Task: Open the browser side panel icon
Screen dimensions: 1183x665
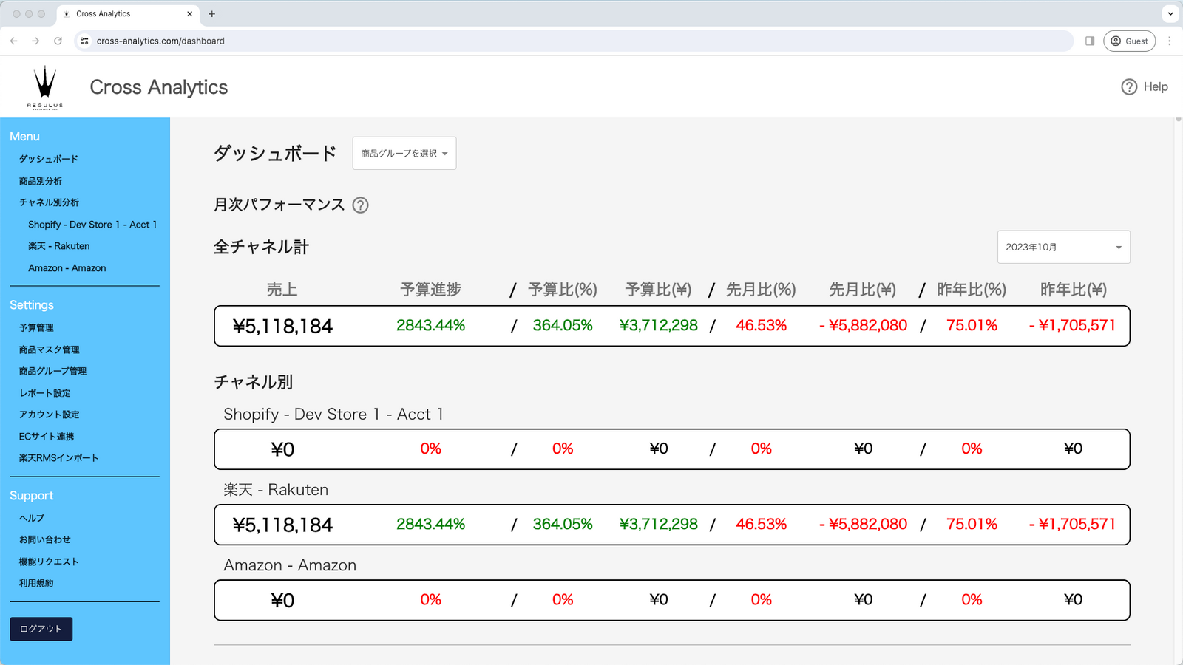Action: coord(1088,41)
